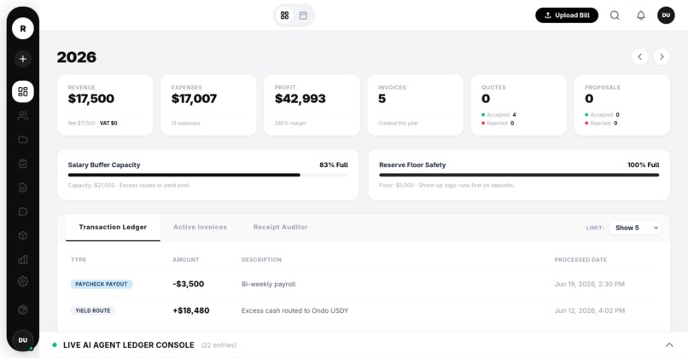Go to previous year with left chevron
Image resolution: width=688 pixels, height=358 pixels.
click(x=639, y=56)
